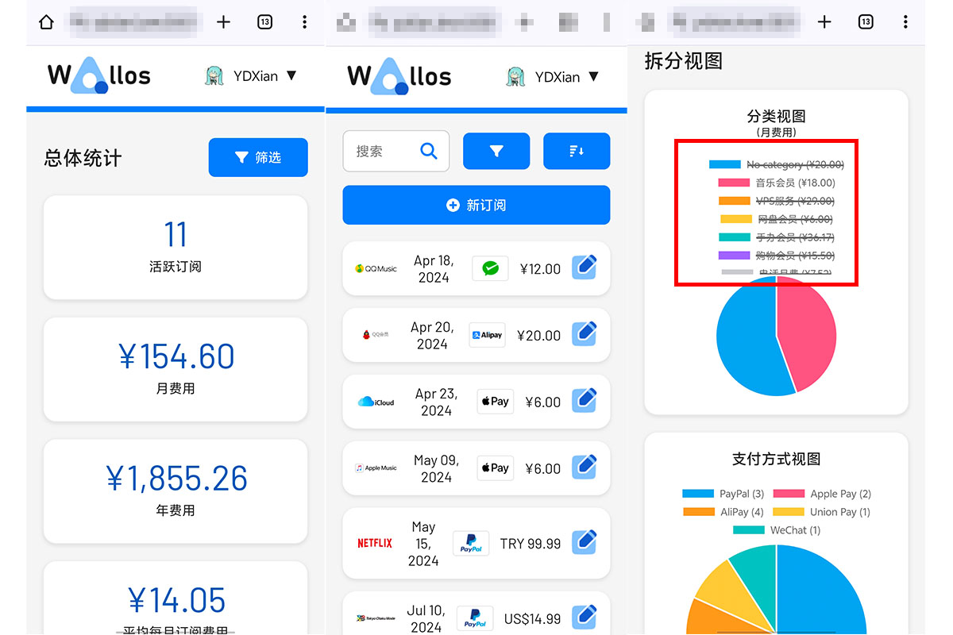Viewport: 953px width, 635px height.
Task: Click the Wallos logo above the search box
Action: tap(399, 76)
